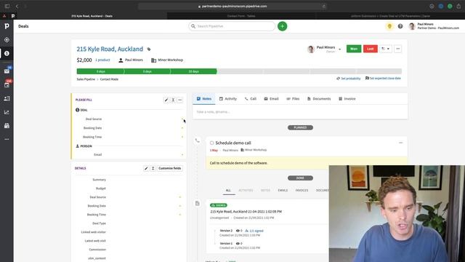Switch to Files tab
The height and width of the screenshot is (262, 465).
293,99
